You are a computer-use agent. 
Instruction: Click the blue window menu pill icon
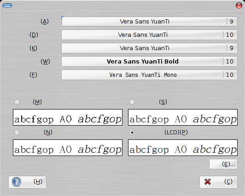[7, 6]
